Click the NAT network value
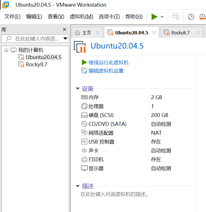Viewport: 206px width, 212px height. [156, 133]
